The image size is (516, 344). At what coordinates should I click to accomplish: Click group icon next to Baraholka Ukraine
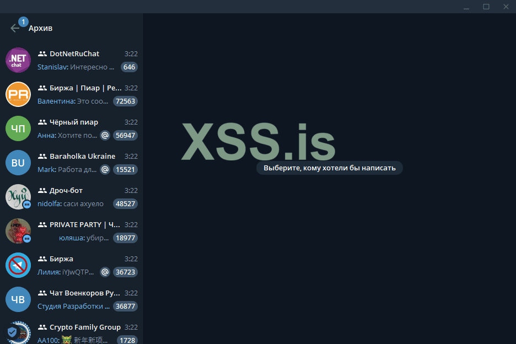[x=42, y=157]
